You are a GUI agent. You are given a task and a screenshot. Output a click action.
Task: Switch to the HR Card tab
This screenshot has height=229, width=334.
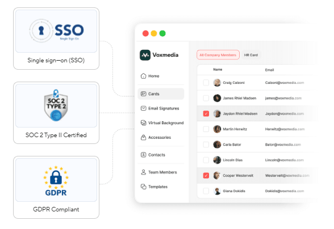(251, 55)
